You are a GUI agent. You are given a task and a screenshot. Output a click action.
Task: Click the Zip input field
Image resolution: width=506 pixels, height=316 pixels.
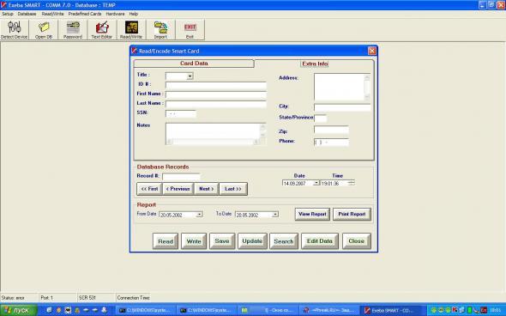point(331,130)
